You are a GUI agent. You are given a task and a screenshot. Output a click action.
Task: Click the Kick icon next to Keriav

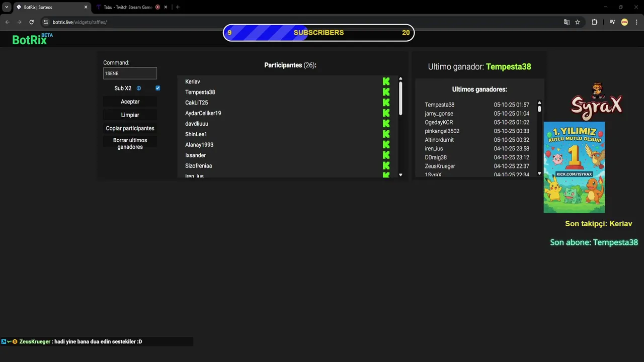pyautogui.click(x=386, y=81)
